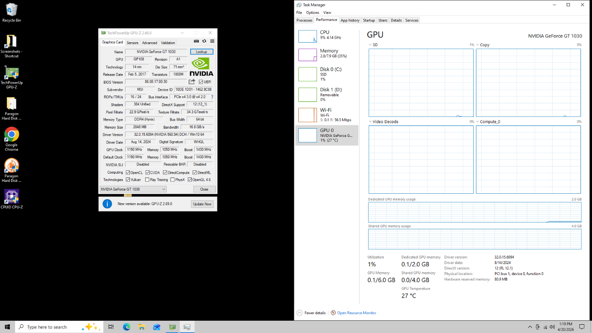Select the Google Chrome desktop icon
This screenshot has height=333, width=592.
pos(11,139)
